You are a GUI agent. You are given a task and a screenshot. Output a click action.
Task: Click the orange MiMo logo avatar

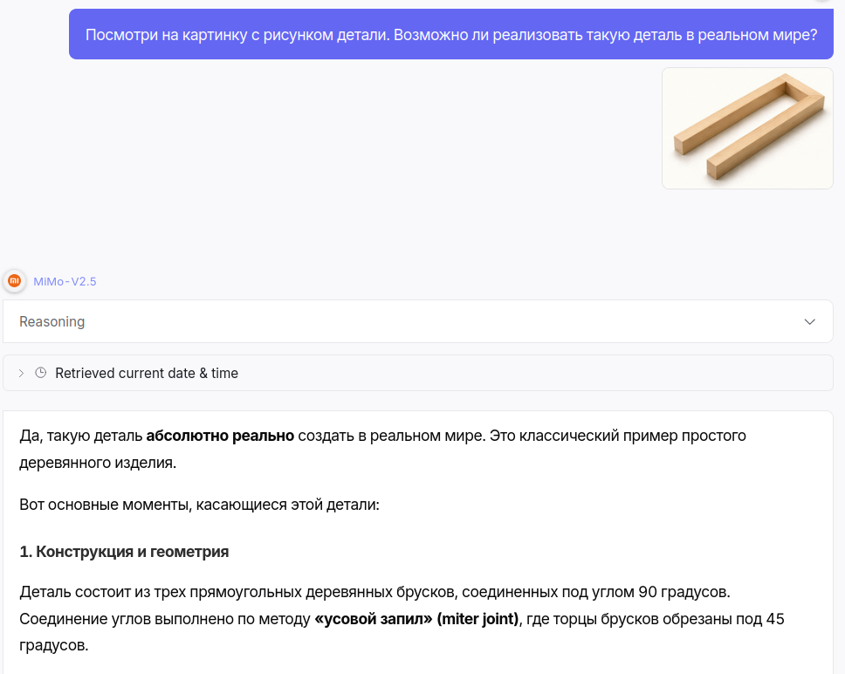(15, 281)
